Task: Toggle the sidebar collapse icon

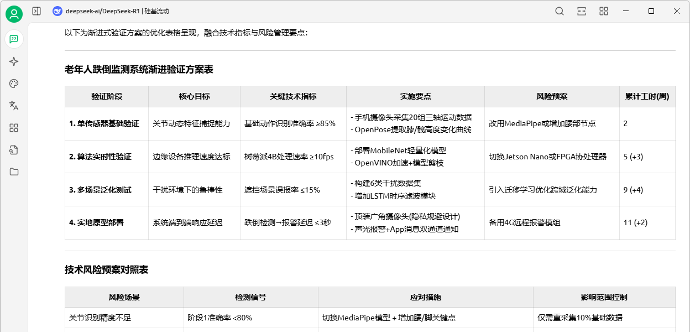Action: tap(36, 11)
